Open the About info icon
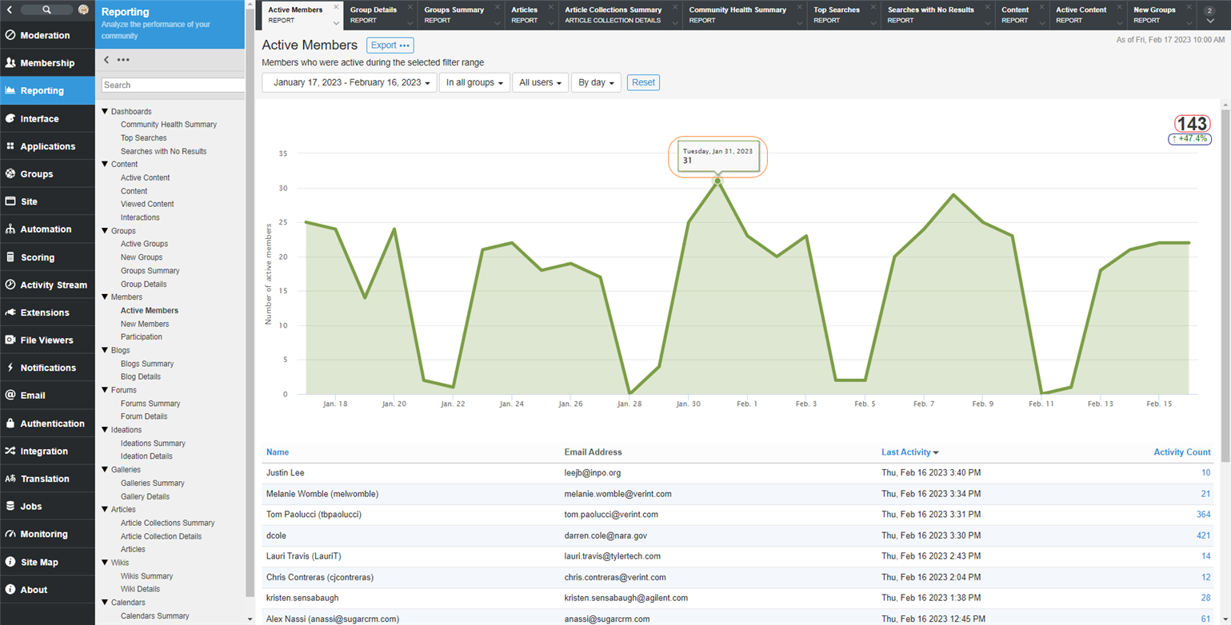Image resolution: width=1231 pixels, height=625 pixels. tap(10, 590)
